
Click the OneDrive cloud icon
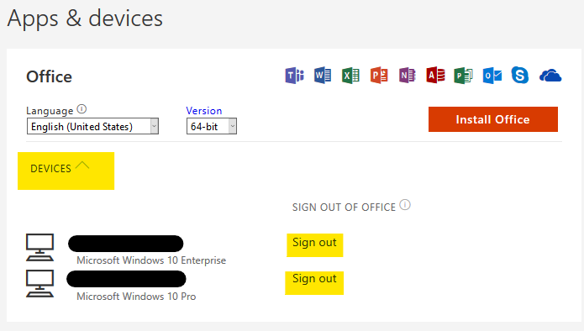[x=550, y=76]
